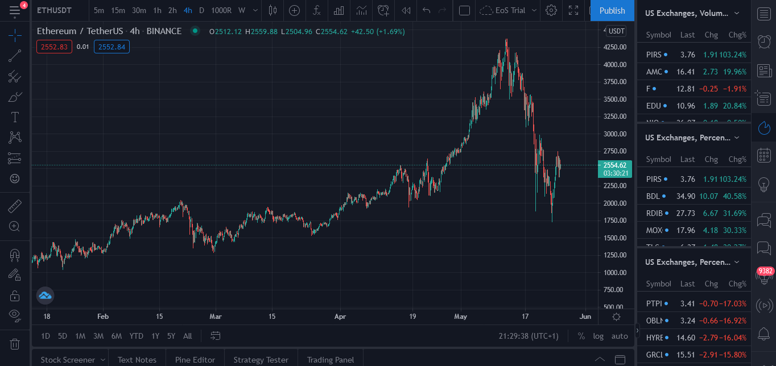The width and height of the screenshot is (776, 366).
Task: Toggle log scale
Action: pos(598,336)
